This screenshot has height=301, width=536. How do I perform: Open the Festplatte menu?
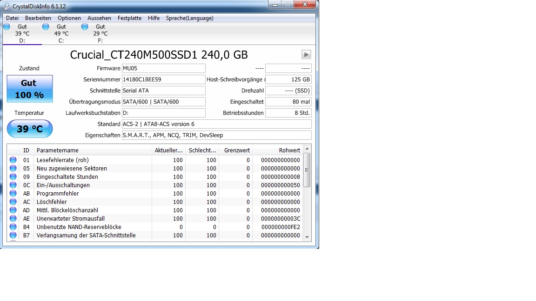pyautogui.click(x=129, y=18)
